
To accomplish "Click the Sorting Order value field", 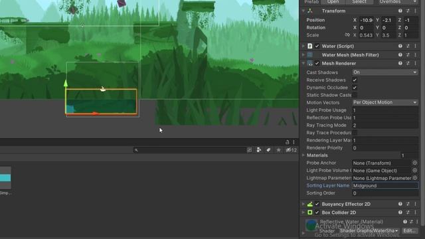I will click(385, 193).
